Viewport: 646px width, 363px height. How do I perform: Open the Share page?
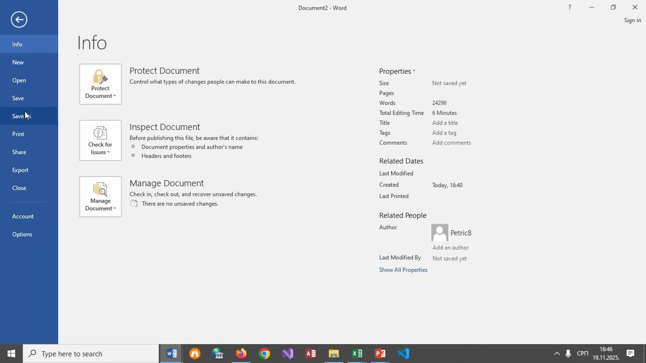[x=29, y=152]
